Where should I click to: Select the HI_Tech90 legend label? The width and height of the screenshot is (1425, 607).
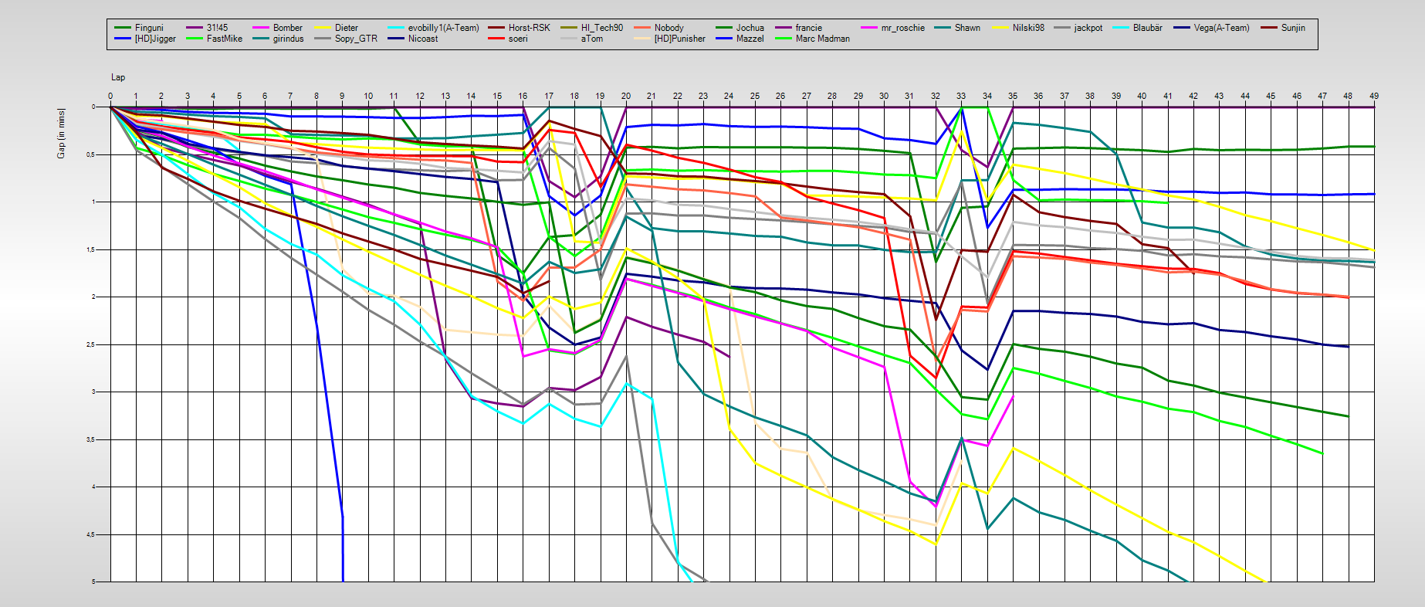pos(601,28)
